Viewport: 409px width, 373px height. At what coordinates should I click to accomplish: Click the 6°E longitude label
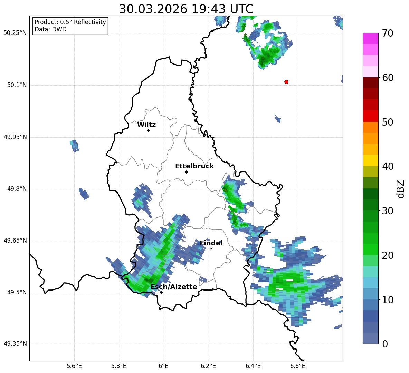click(x=163, y=366)
